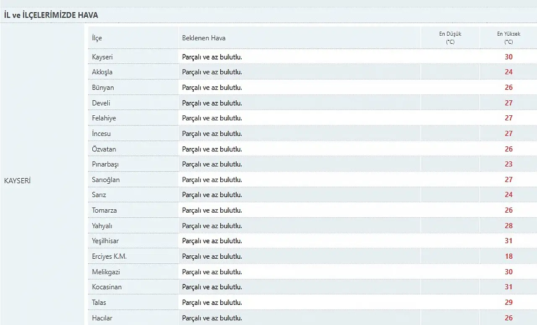This screenshot has width=537, height=325.
Task: Click Talas's high temperature value 29
Action: pyautogui.click(x=508, y=302)
